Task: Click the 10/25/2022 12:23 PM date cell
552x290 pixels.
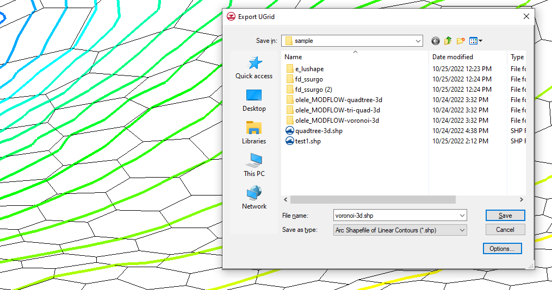Action: tap(462, 69)
